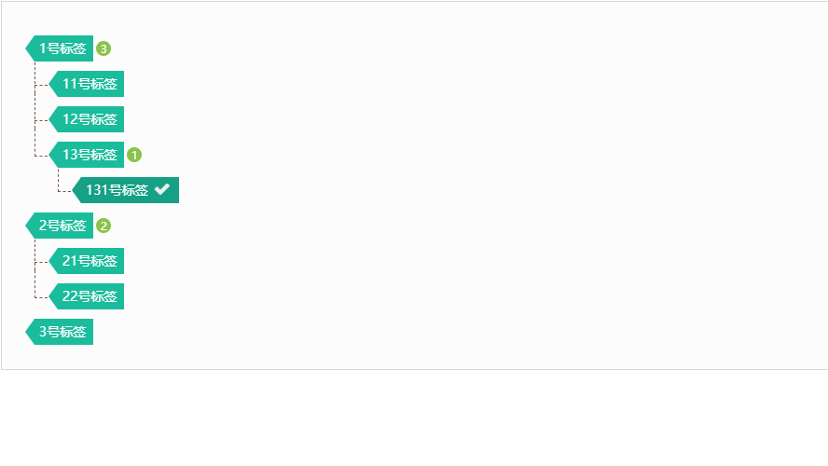Image resolution: width=828 pixels, height=466 pixels.
Task: Click the green badge 2 beside 2号标签
Action: tap(103, 226)
